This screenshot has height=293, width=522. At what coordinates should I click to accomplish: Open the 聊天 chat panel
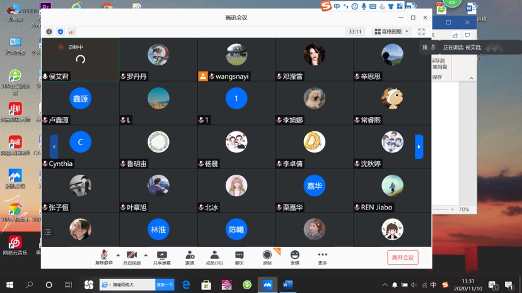[240, 257]
